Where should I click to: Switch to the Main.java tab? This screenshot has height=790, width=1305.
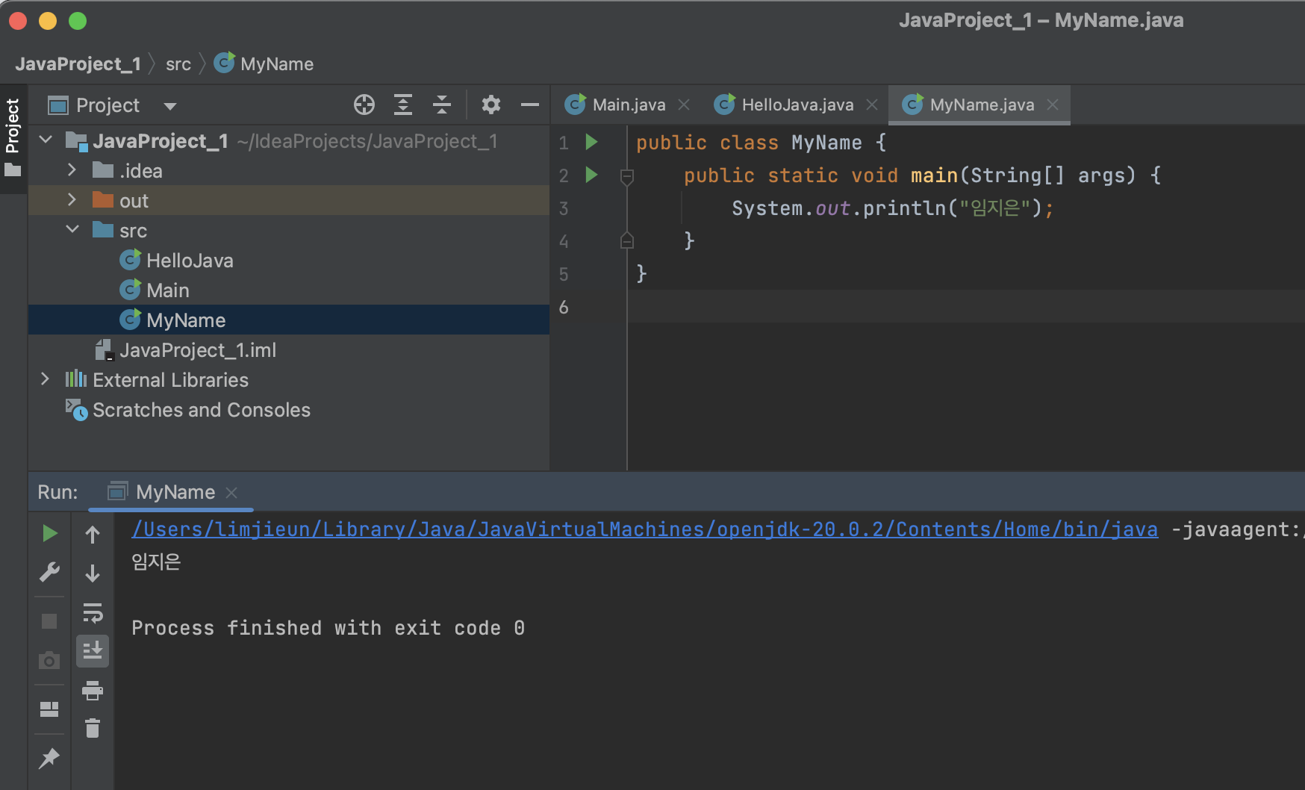coord(629,105)
